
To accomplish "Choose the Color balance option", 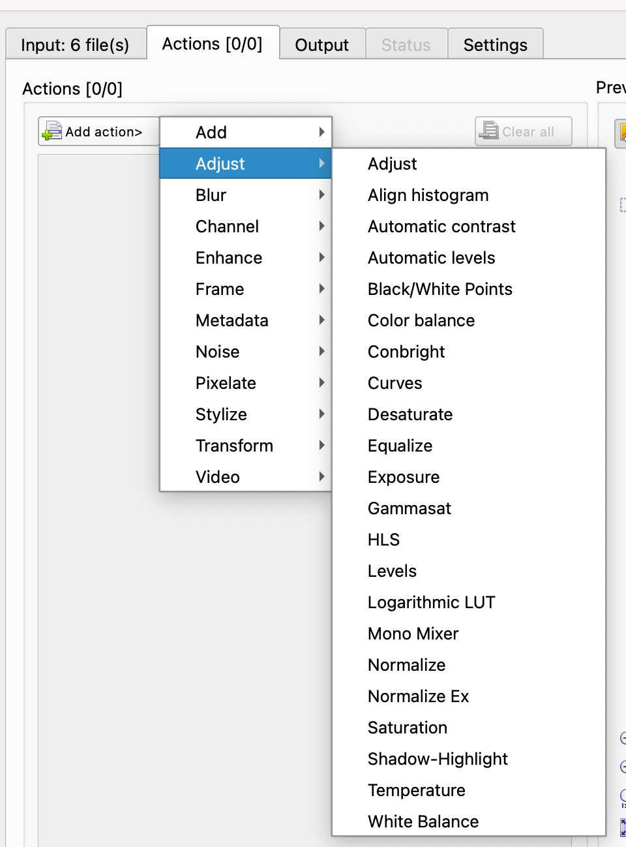I will point(421,320).
